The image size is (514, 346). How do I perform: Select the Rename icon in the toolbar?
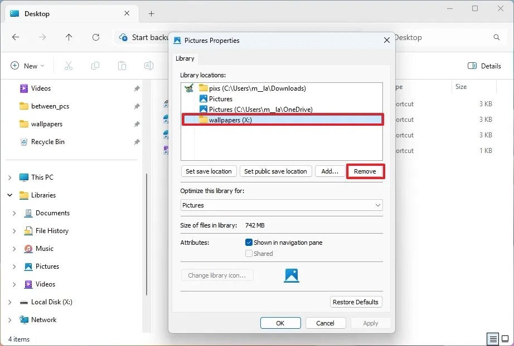(x=148, y=66)
